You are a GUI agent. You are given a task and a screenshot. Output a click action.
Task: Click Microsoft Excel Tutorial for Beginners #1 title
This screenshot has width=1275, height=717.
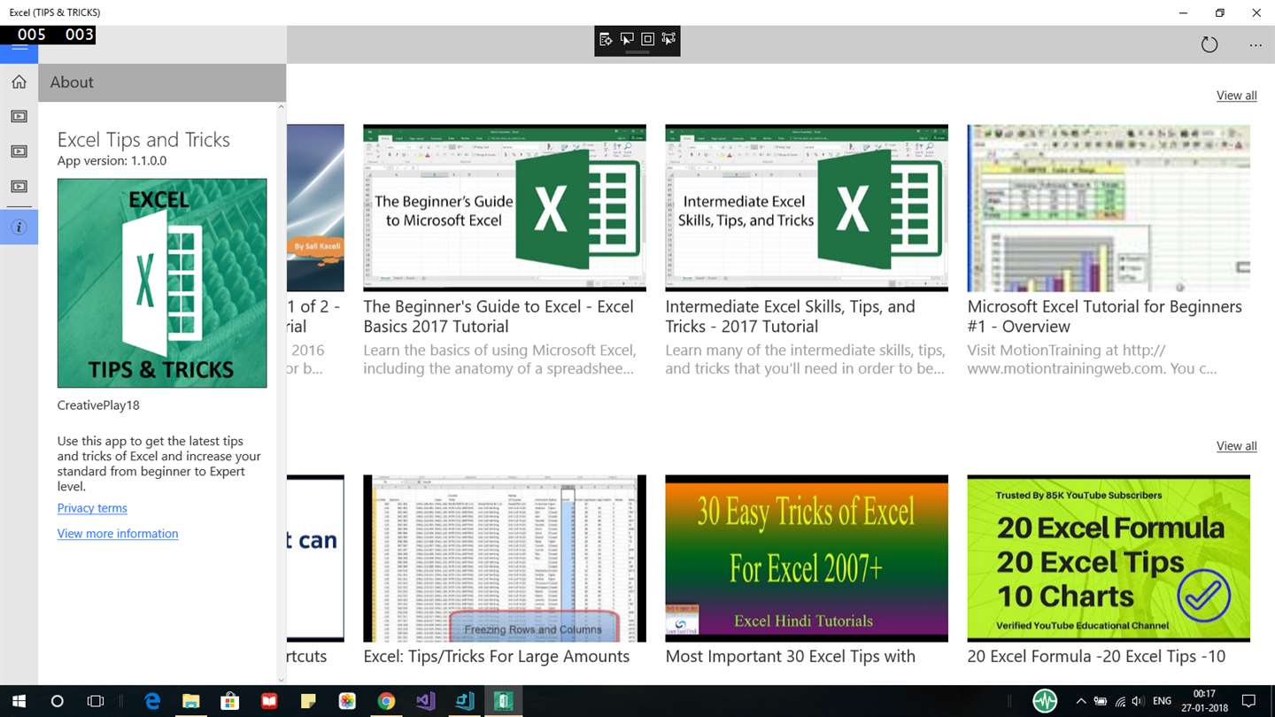point(1104,316)
